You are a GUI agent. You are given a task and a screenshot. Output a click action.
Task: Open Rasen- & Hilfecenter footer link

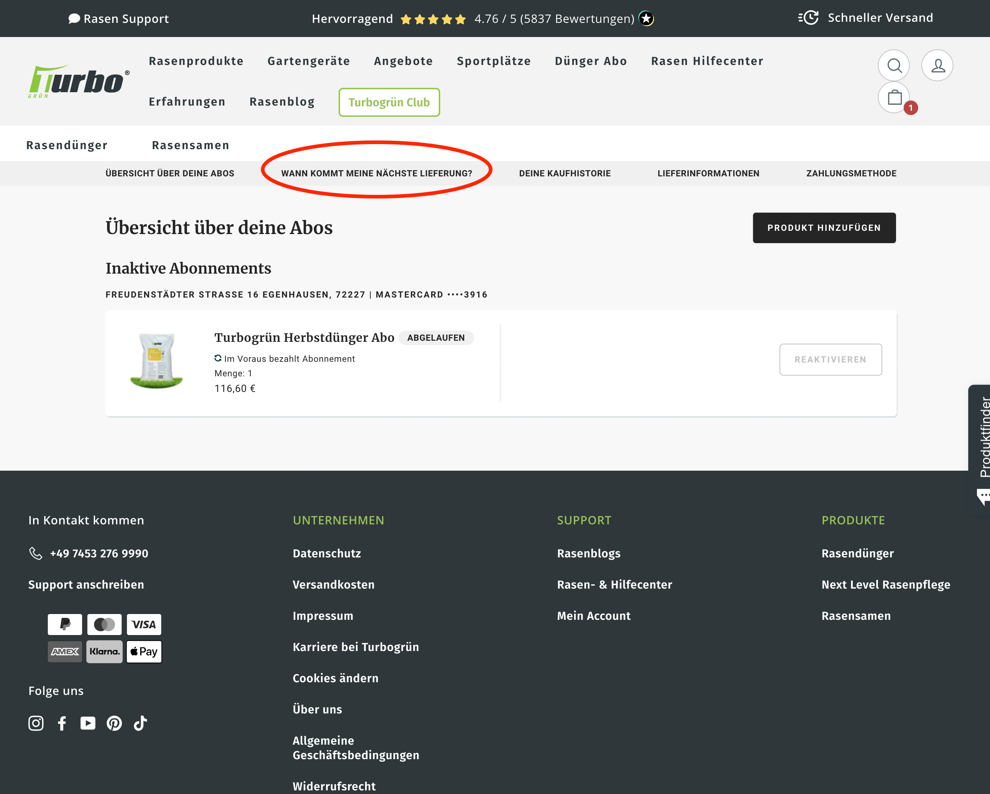point(614,585)
